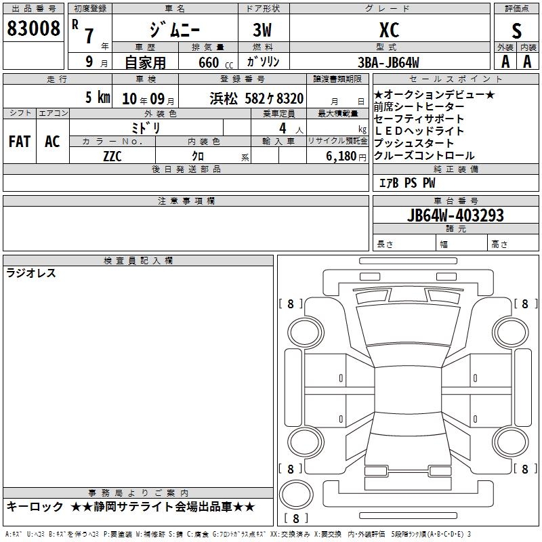Select the 長さ dimension field
Viewport: 542px width, 542px height.
pos(404,243)
